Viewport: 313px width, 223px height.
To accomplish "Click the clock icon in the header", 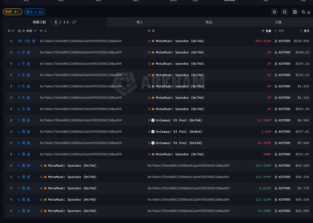I will [x=19, y=31].
